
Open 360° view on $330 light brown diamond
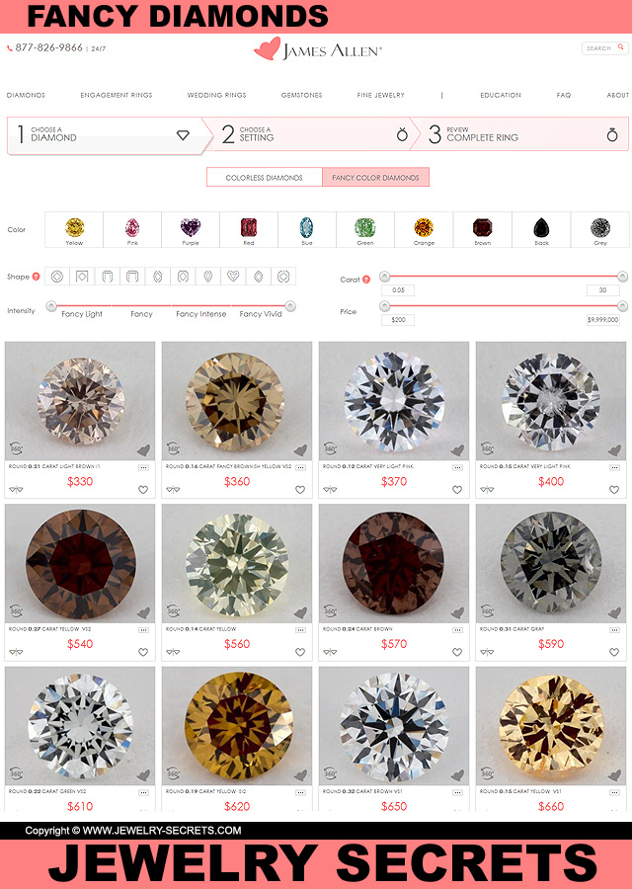(17, 449)
